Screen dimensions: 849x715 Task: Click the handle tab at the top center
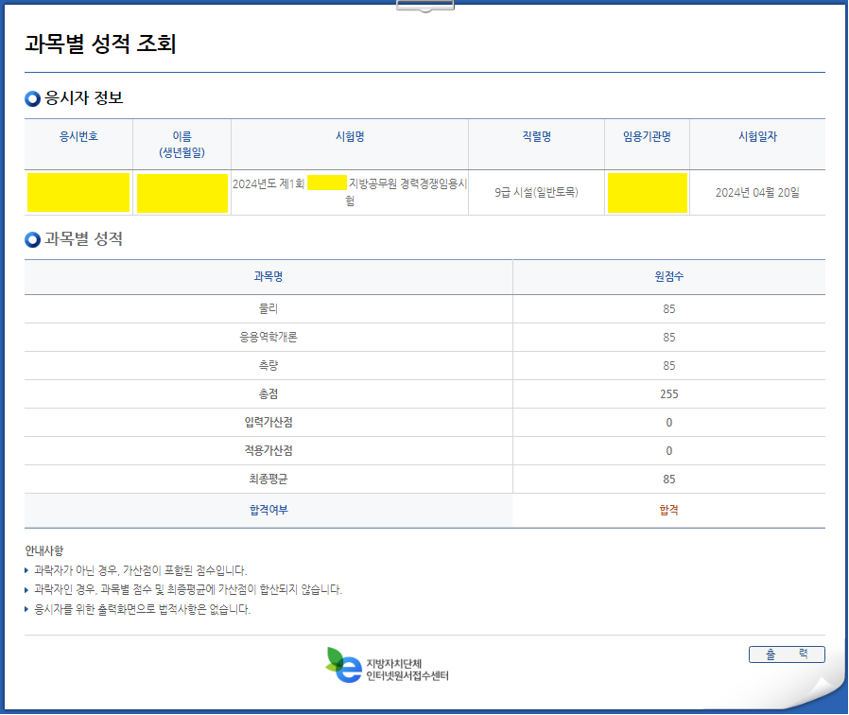(x=424, y=6)
